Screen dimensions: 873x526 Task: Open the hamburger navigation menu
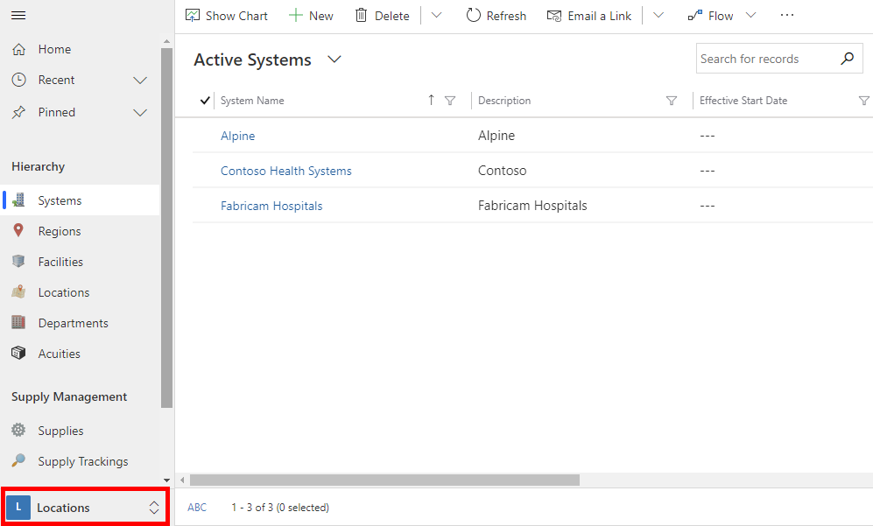coord(18,15)
